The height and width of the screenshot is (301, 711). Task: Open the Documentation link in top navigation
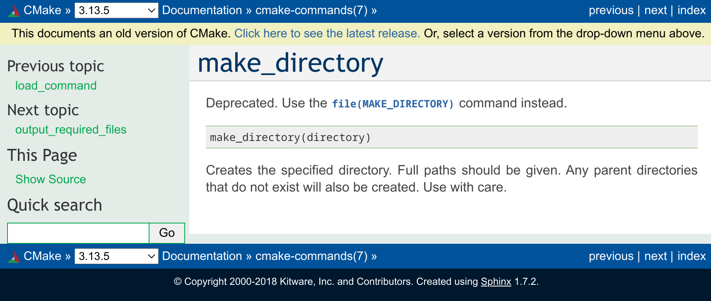pyautogui.click(x=202, y=10)
